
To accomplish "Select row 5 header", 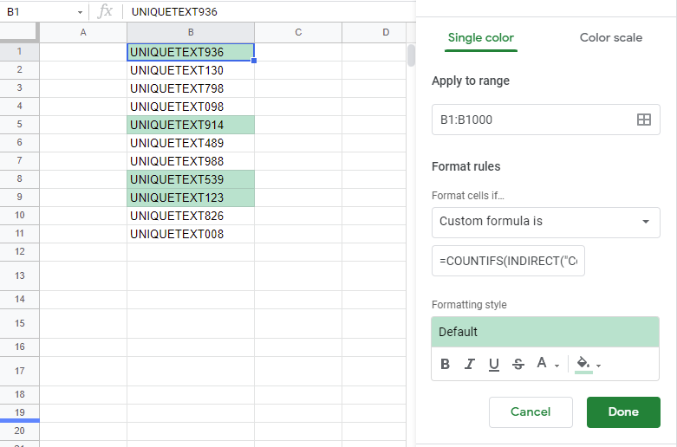I will click(x=19, y=125).
